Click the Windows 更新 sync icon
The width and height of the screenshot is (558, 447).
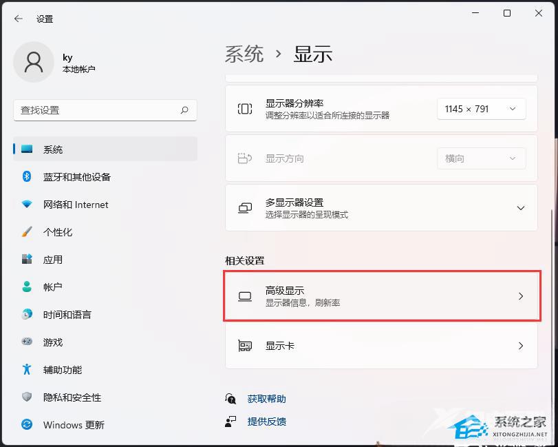[27, 424]
